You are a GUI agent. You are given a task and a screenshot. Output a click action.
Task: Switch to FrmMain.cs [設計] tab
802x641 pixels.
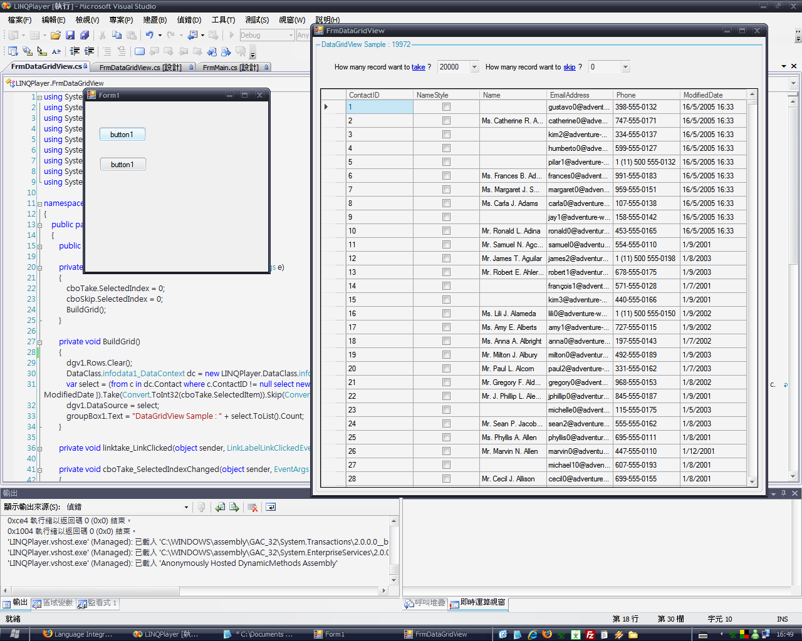236,67
